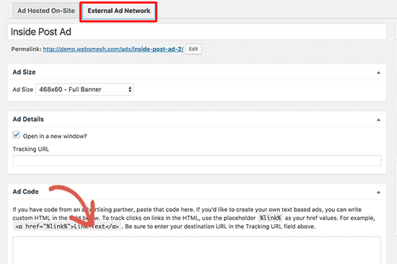This screenshot has width=397, height=264.
Task: Click the Ad Code panel heading
Action: pyautogui.click(x=25, y=192)
